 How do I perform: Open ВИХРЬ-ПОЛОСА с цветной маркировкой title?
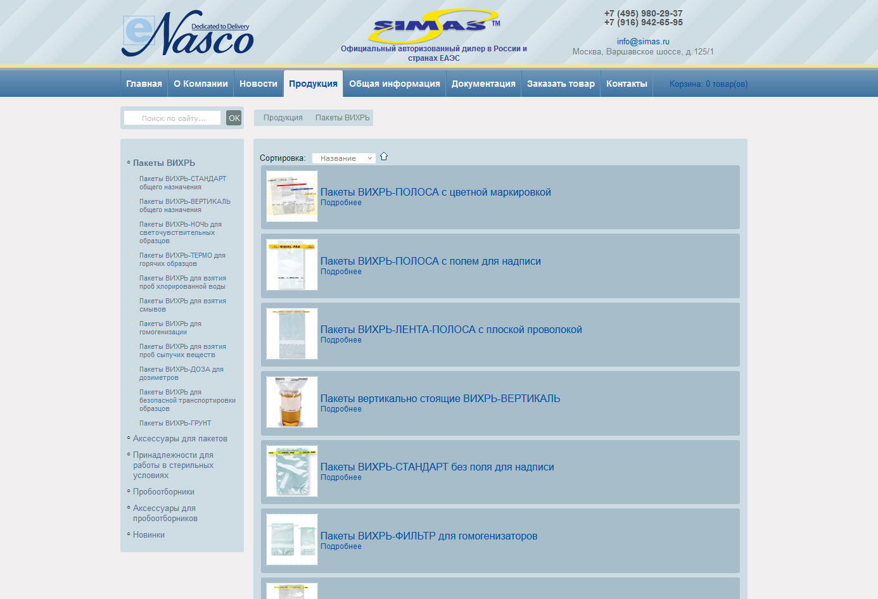(x=436, y=192)
